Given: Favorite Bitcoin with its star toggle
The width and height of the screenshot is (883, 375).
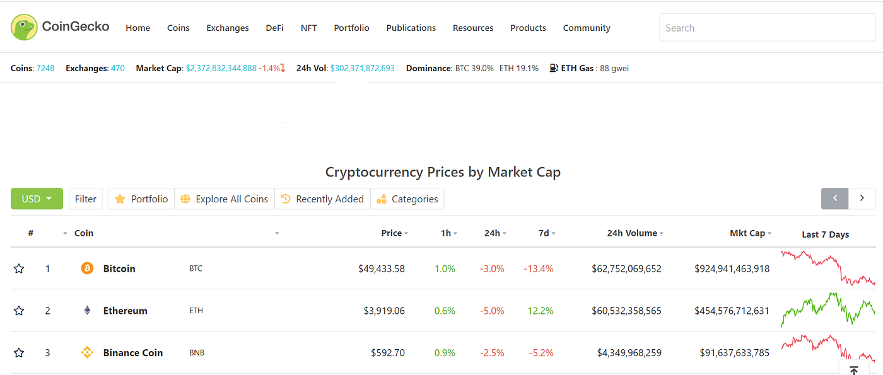Looking at the screenshot, I should [x=19, y=268].
